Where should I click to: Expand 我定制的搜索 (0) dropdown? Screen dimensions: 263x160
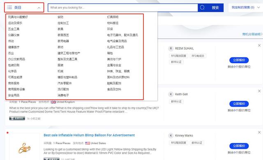point(258,7)
